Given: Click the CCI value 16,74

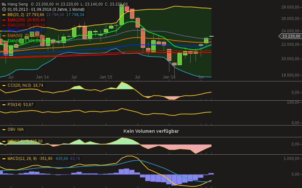Looking at the screenshot, I should coord(38,85).
